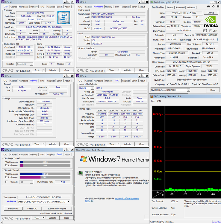Click the Bus Interface question mark icon
The height and width of the screenshot is (224, 221).
pos(217,39)
